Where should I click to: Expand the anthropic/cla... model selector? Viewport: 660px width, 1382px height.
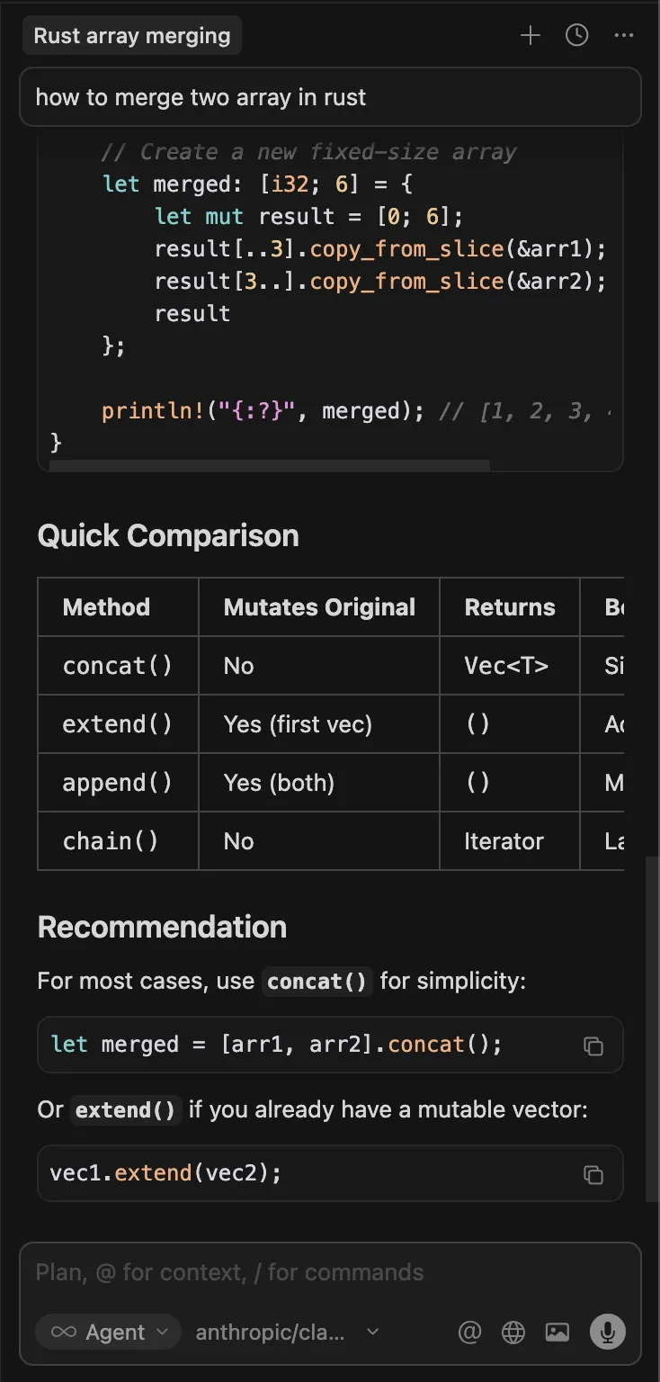click(287, 1333)
